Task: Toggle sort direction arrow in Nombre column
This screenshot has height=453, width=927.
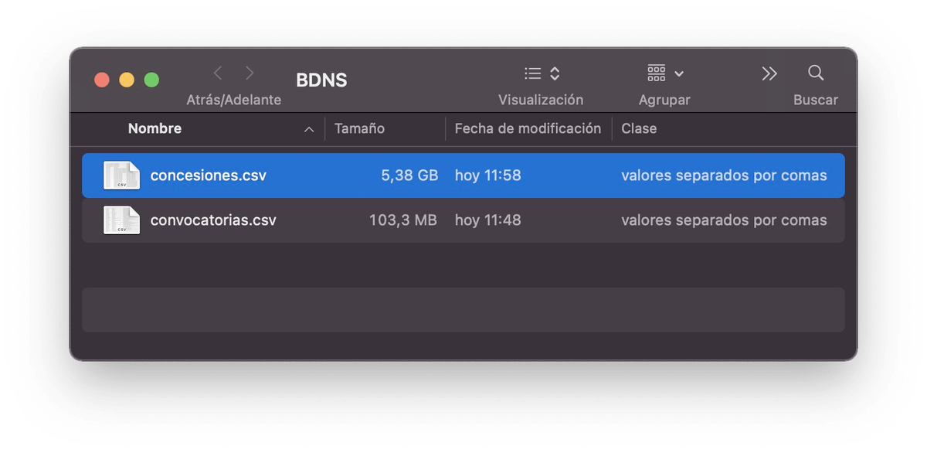Action: (309, 130)
